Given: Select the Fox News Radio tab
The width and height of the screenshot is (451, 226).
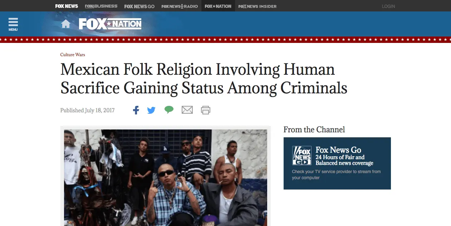Looking at the screenshot, I should click(180, 6).
